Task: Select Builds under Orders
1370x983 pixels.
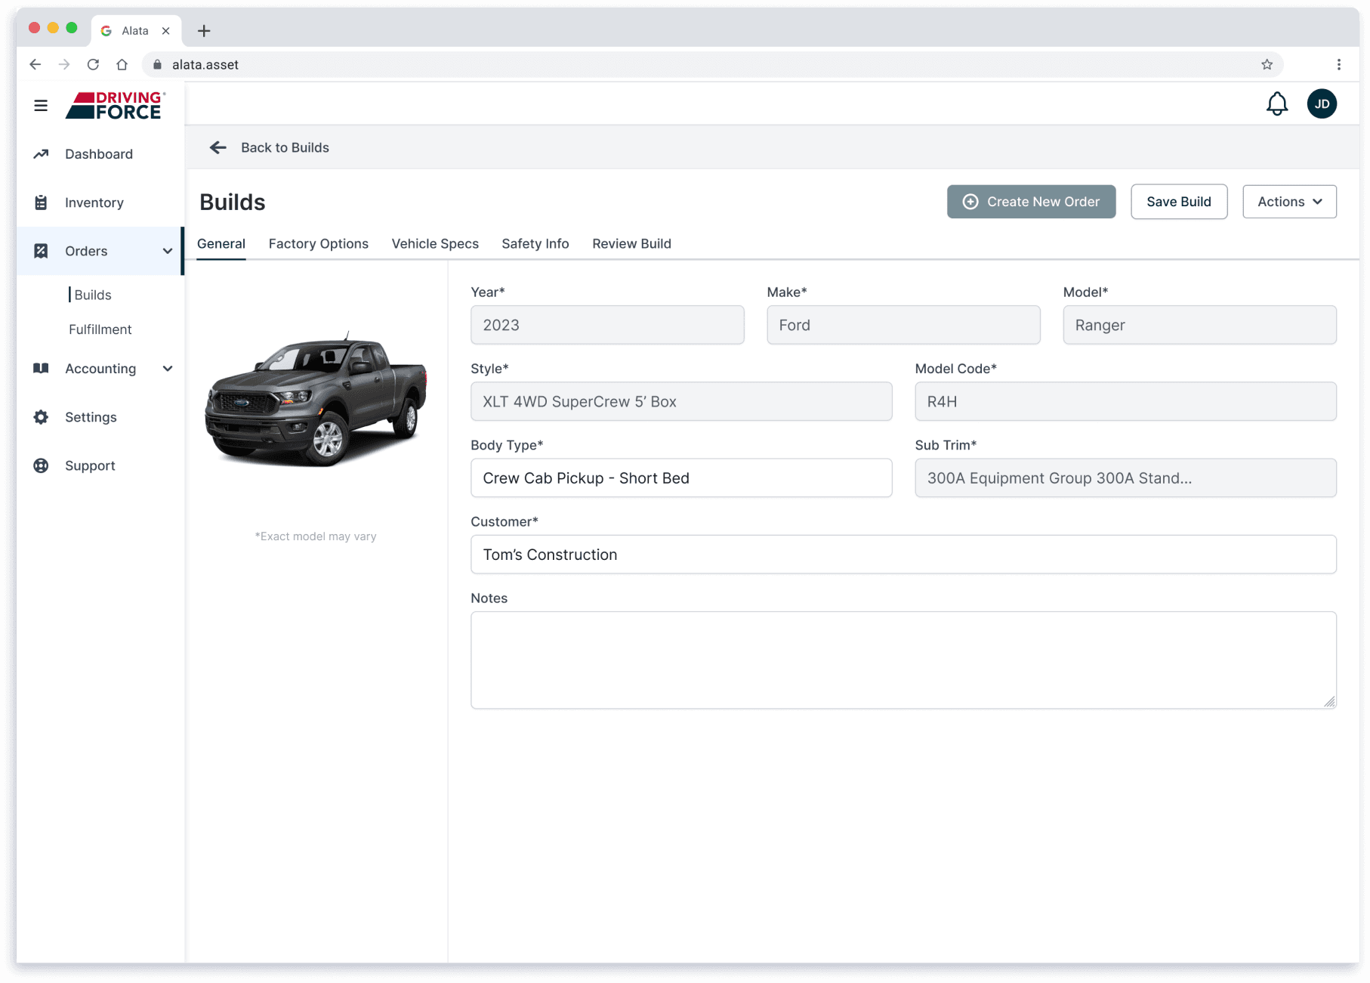Action: [93, 295]
